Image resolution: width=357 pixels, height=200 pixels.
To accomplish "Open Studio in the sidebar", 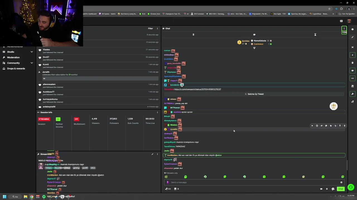I will (x=11, y=52).
